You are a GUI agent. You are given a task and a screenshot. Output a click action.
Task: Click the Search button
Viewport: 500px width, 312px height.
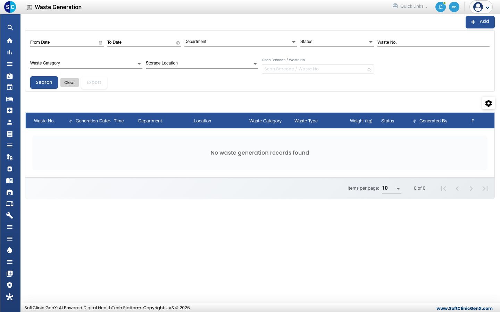coord(44,83)
